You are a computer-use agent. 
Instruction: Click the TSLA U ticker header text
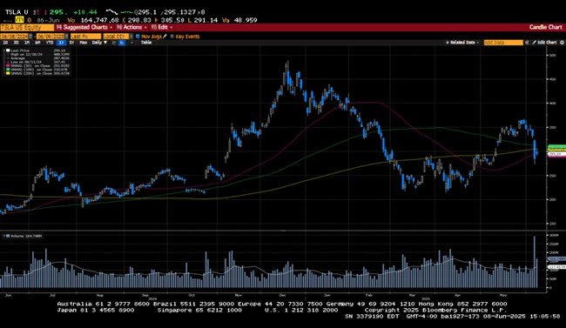17,12
